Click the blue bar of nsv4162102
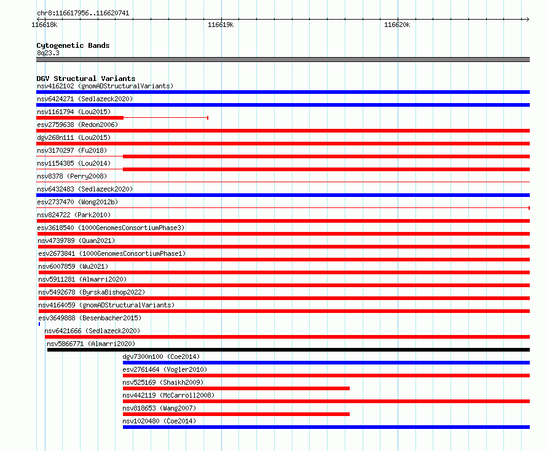 pos(283,92)
